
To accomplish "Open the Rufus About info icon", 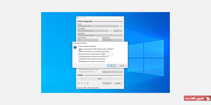I will coord(81,83).
